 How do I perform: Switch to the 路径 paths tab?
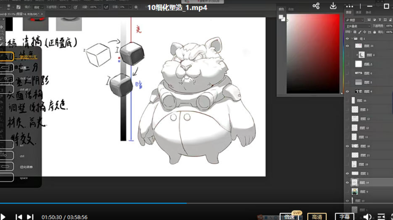point(368,12)
